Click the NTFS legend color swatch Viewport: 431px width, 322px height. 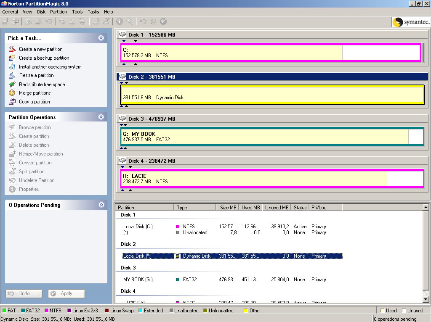click(x=46, y=311)
